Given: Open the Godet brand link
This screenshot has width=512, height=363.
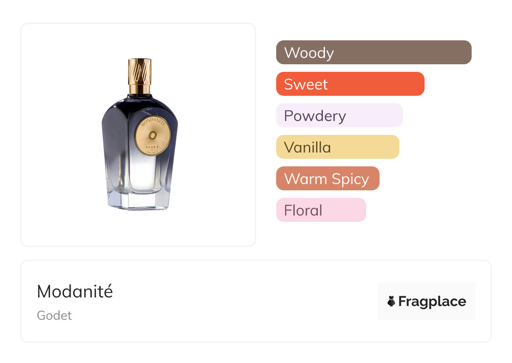Looking at the screenshot, I should (54, 316).
